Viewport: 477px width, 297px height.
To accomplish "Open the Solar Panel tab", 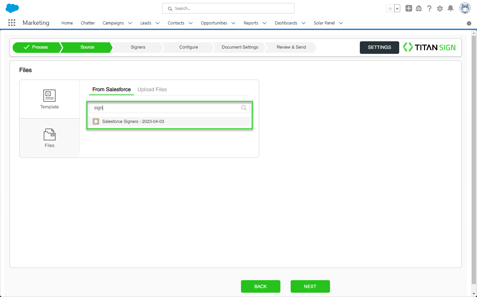I will coord(324,23).
